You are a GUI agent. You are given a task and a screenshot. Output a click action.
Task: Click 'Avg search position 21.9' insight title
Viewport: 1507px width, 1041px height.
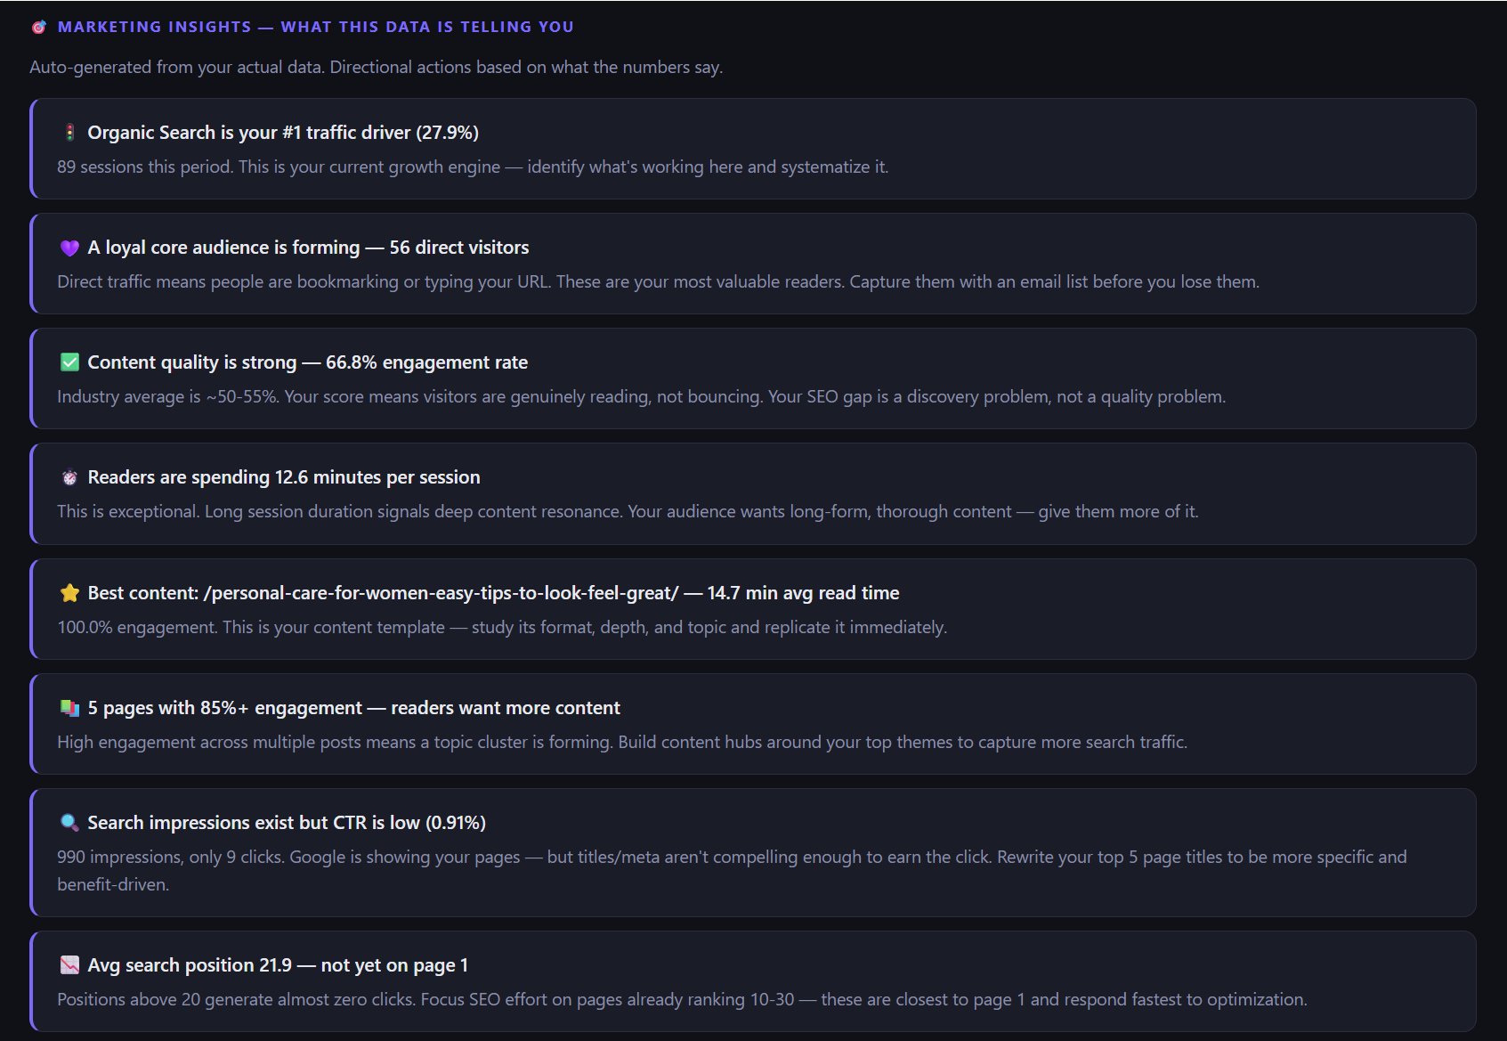(x=278, y=965)
